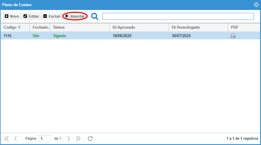
Task: Sort by the Codigo column header
Action: [12, 27]
